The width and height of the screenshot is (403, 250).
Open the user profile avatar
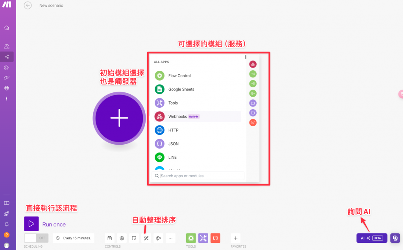coord(7,245)
